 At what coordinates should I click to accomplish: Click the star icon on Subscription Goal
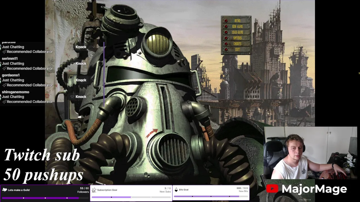[94, 190]
